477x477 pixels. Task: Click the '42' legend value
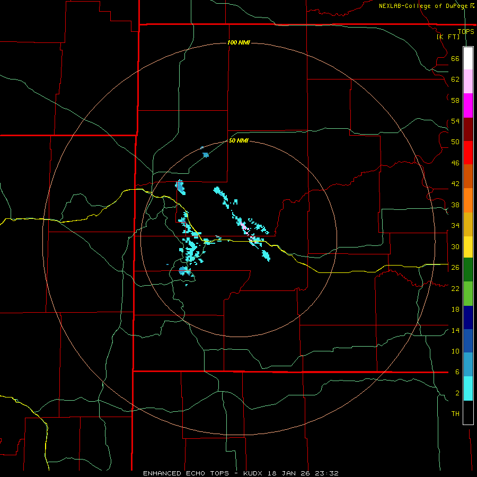point(455,183)
